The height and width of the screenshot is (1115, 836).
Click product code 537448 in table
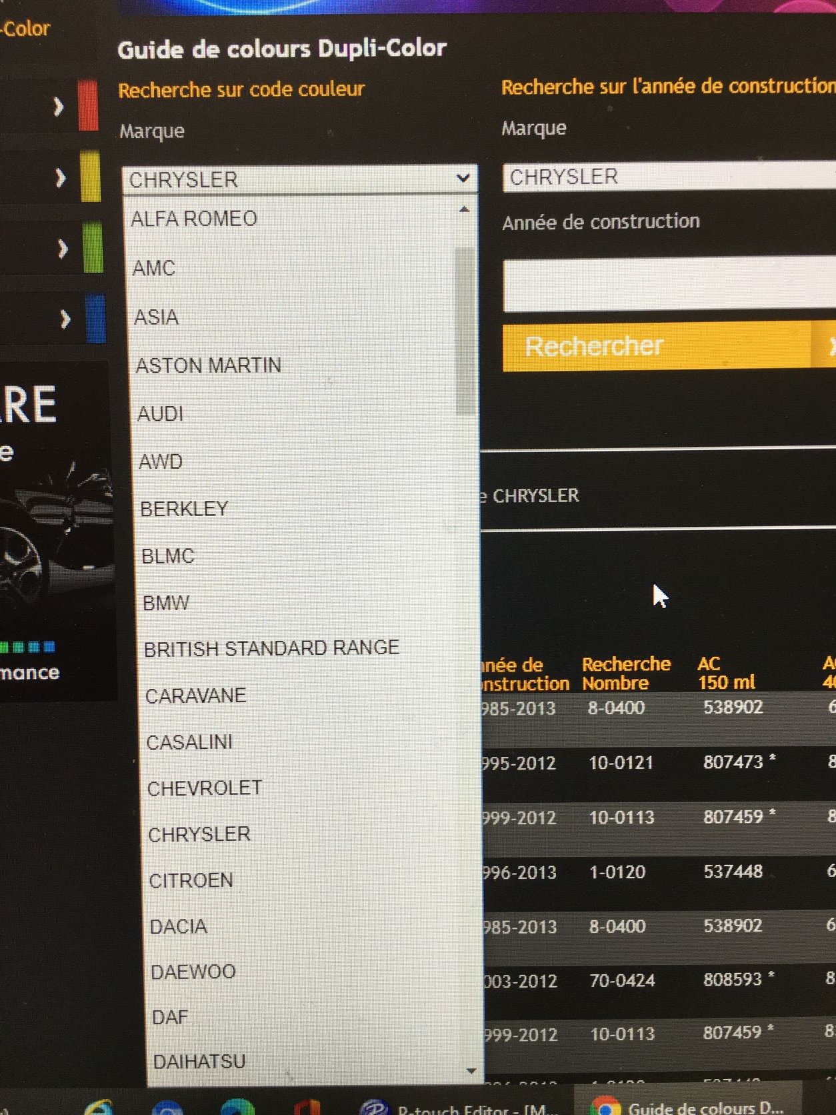(733, 872)
